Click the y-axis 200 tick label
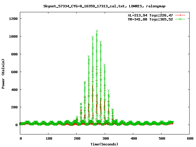The width and height of the screenshot is (196, 147). click(x=14, y=107)
